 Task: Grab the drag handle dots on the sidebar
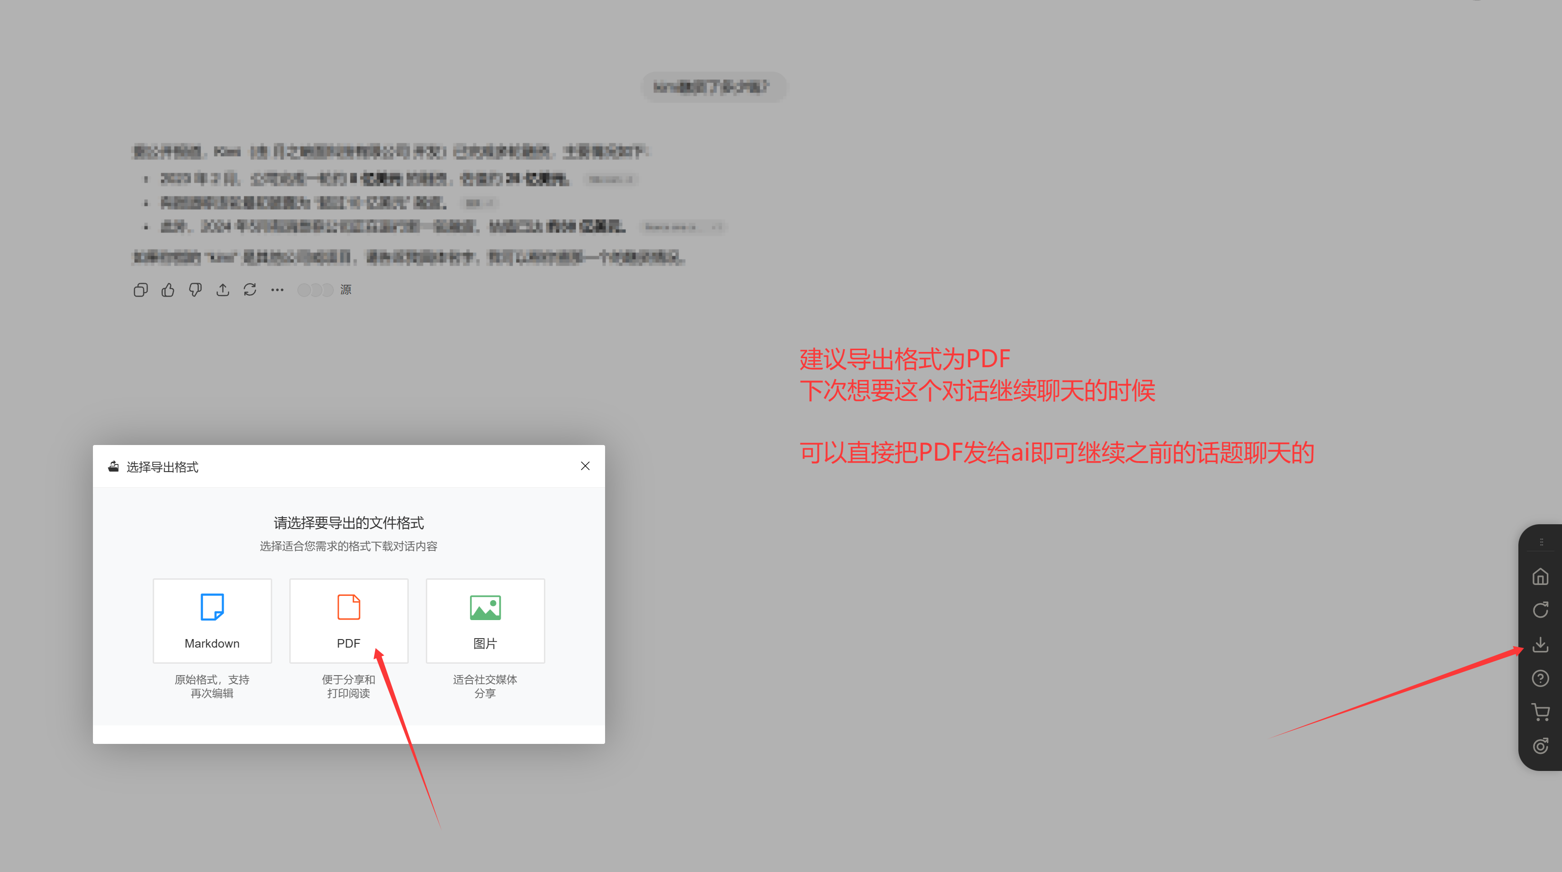click(x=1542, y=542)
